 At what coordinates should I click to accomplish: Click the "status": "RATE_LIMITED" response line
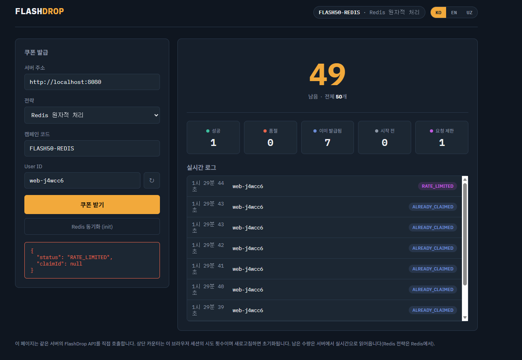(74, 257)
